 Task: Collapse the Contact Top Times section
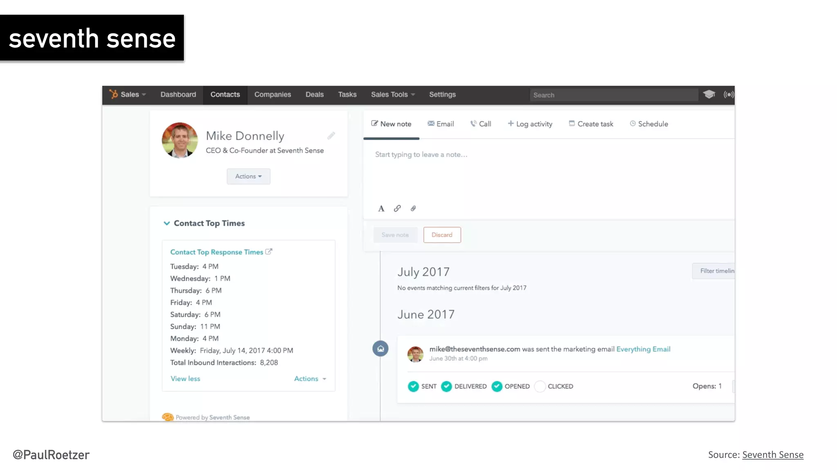click(167, 223)
